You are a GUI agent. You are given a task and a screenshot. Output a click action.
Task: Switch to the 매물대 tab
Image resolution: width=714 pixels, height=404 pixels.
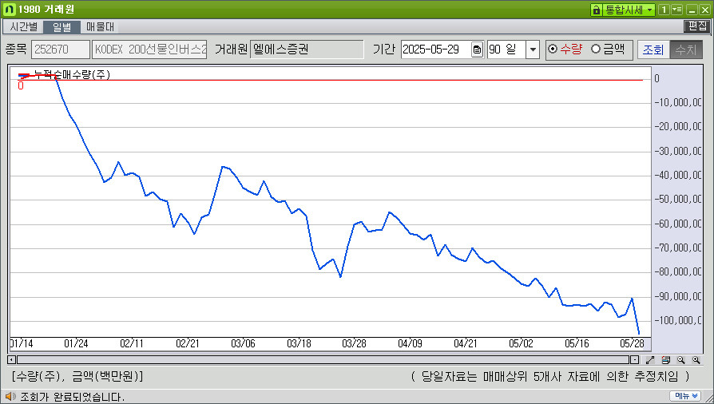(x=100, y=27)
